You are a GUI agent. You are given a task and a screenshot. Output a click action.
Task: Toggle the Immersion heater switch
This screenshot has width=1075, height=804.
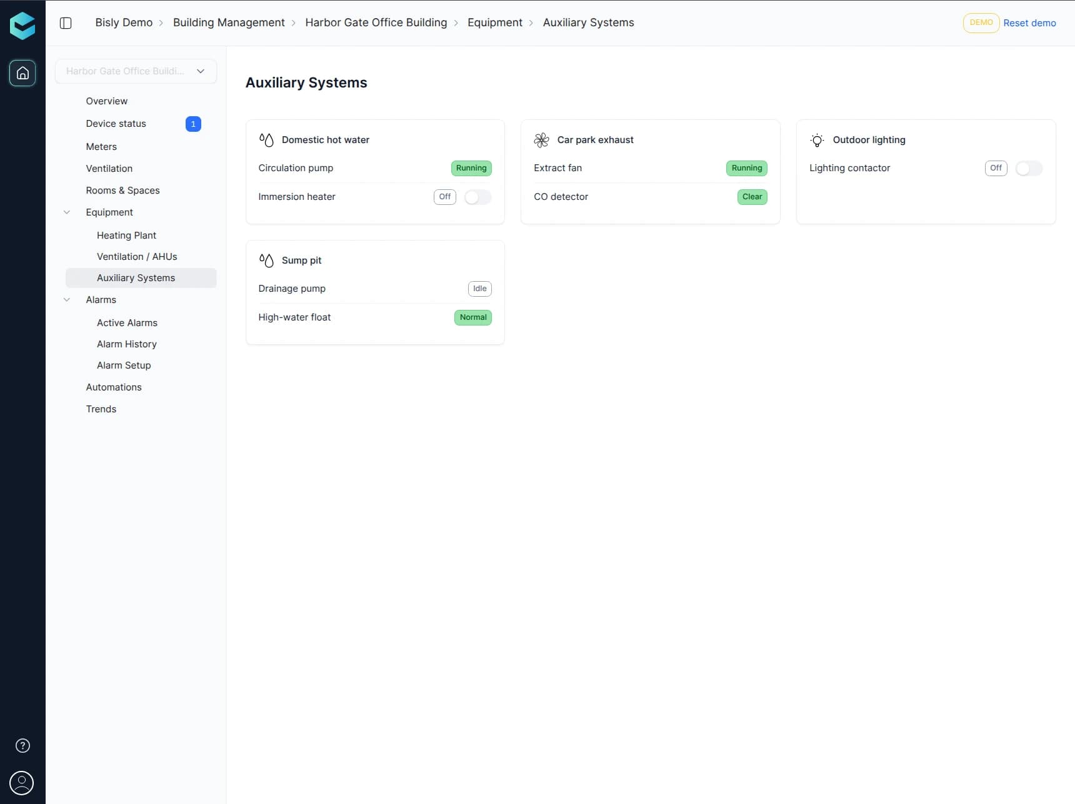[478, 197]
